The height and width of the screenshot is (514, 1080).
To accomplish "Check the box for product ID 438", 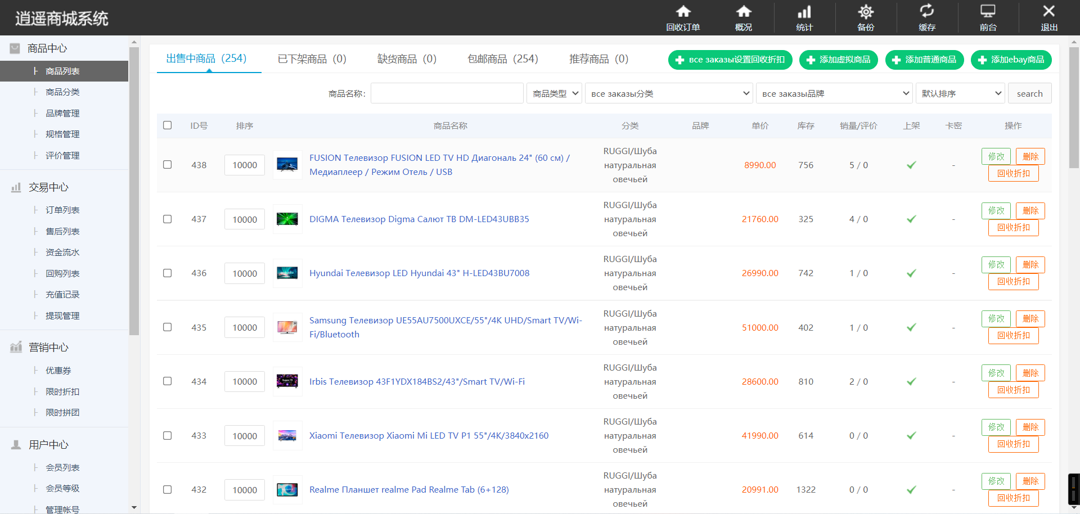I will (167, 165).
